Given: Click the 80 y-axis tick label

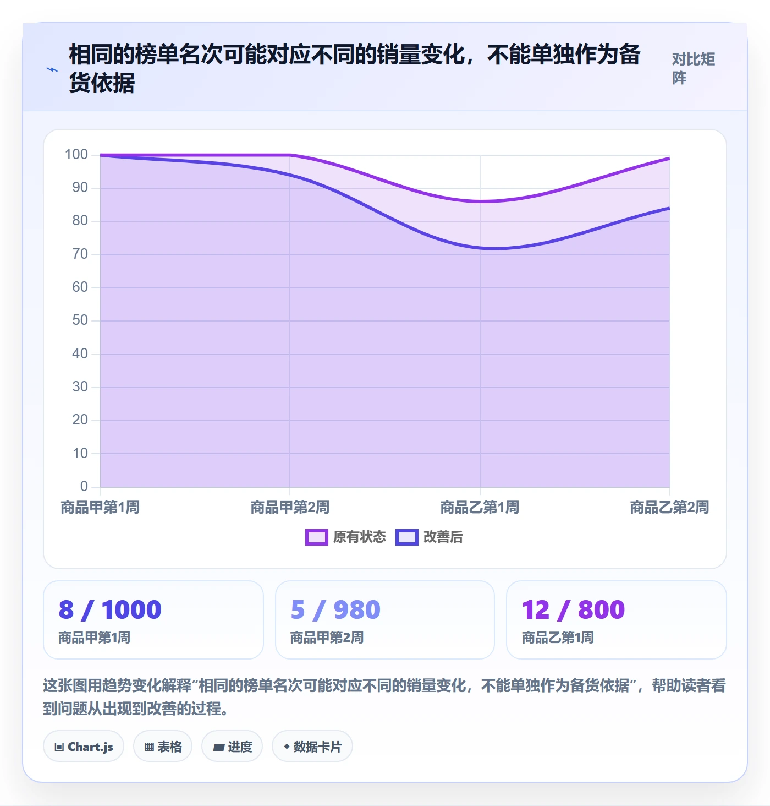Looking at the screenshot, I should click(80, 221).
